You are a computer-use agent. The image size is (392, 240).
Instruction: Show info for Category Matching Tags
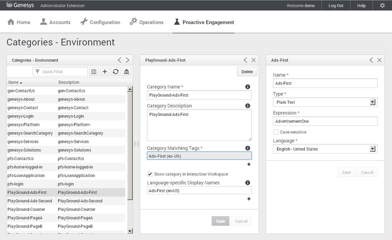point(247,148)
